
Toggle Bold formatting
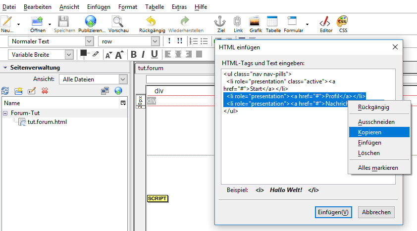pyautogui.click(x=133, y=54)
